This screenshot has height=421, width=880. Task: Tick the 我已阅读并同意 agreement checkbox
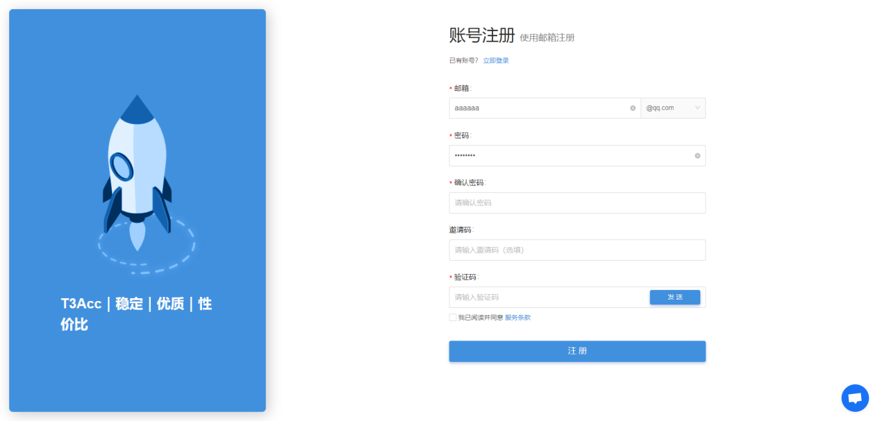[x=453, y=318]
